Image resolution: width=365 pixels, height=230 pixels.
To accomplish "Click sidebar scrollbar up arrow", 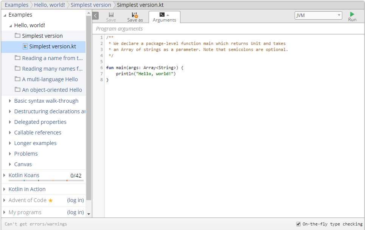I will pyautogui.click(x=89, y=13).
